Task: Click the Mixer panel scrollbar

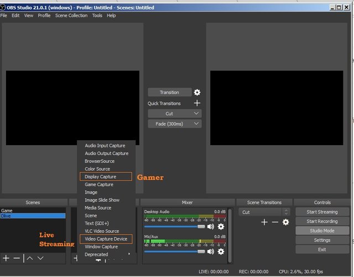Action: [230, 236]
